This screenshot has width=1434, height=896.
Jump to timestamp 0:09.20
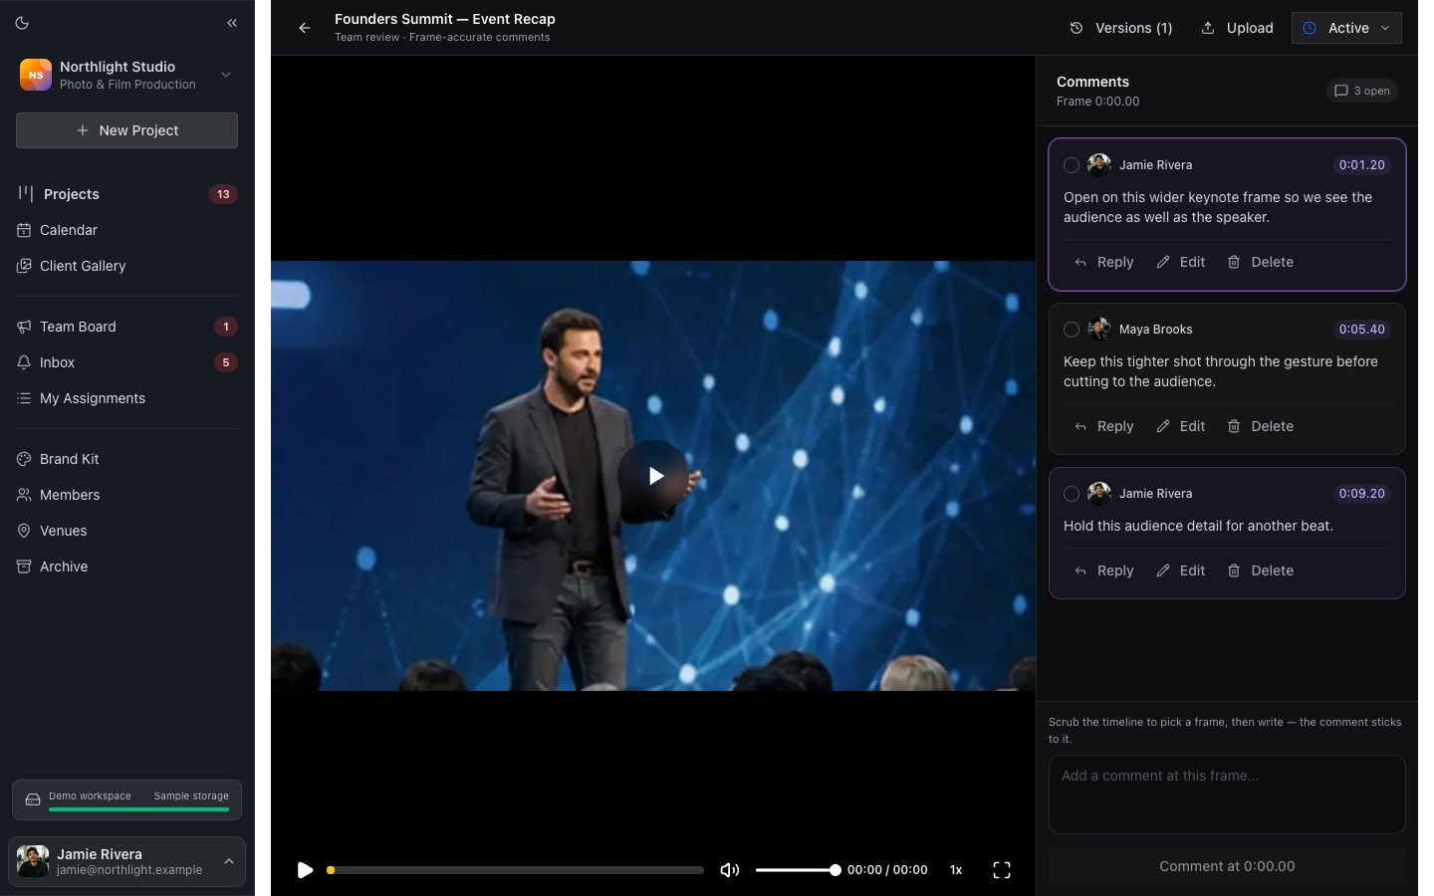point(1361,494)
